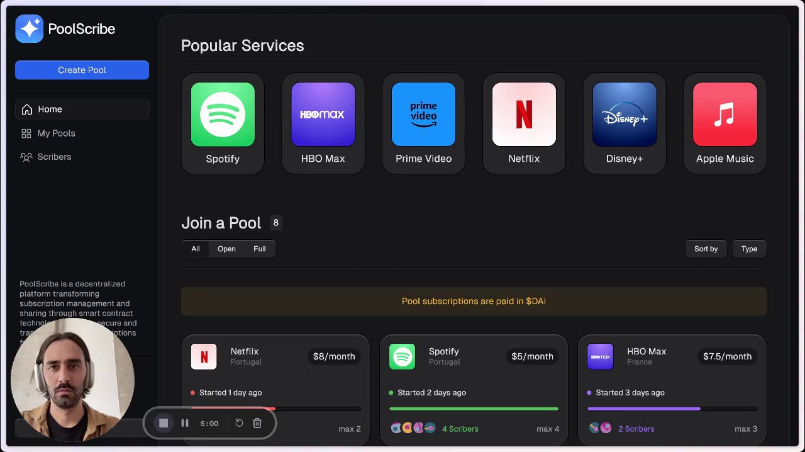Click the pool count badge 8
This screenshot has height=452, width=805.
(275, 223)
